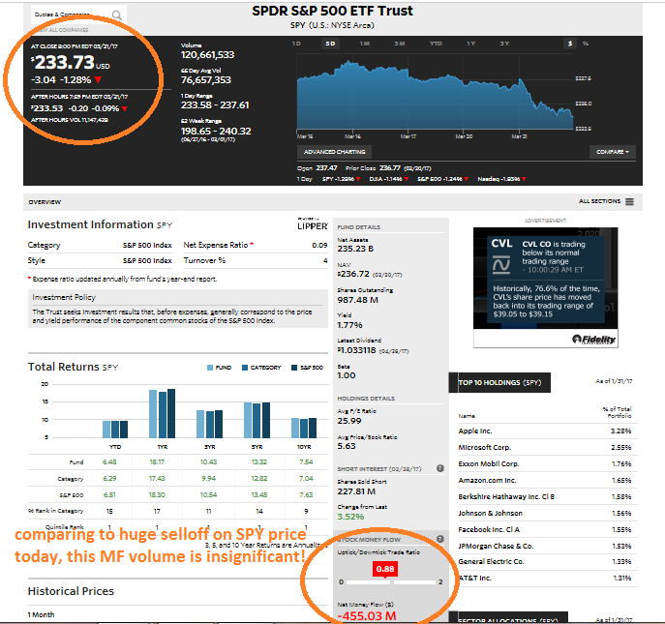Open Johnson & Johnson holding
The width and height of the screenshot is (665, 624).
tap(490, 513)
